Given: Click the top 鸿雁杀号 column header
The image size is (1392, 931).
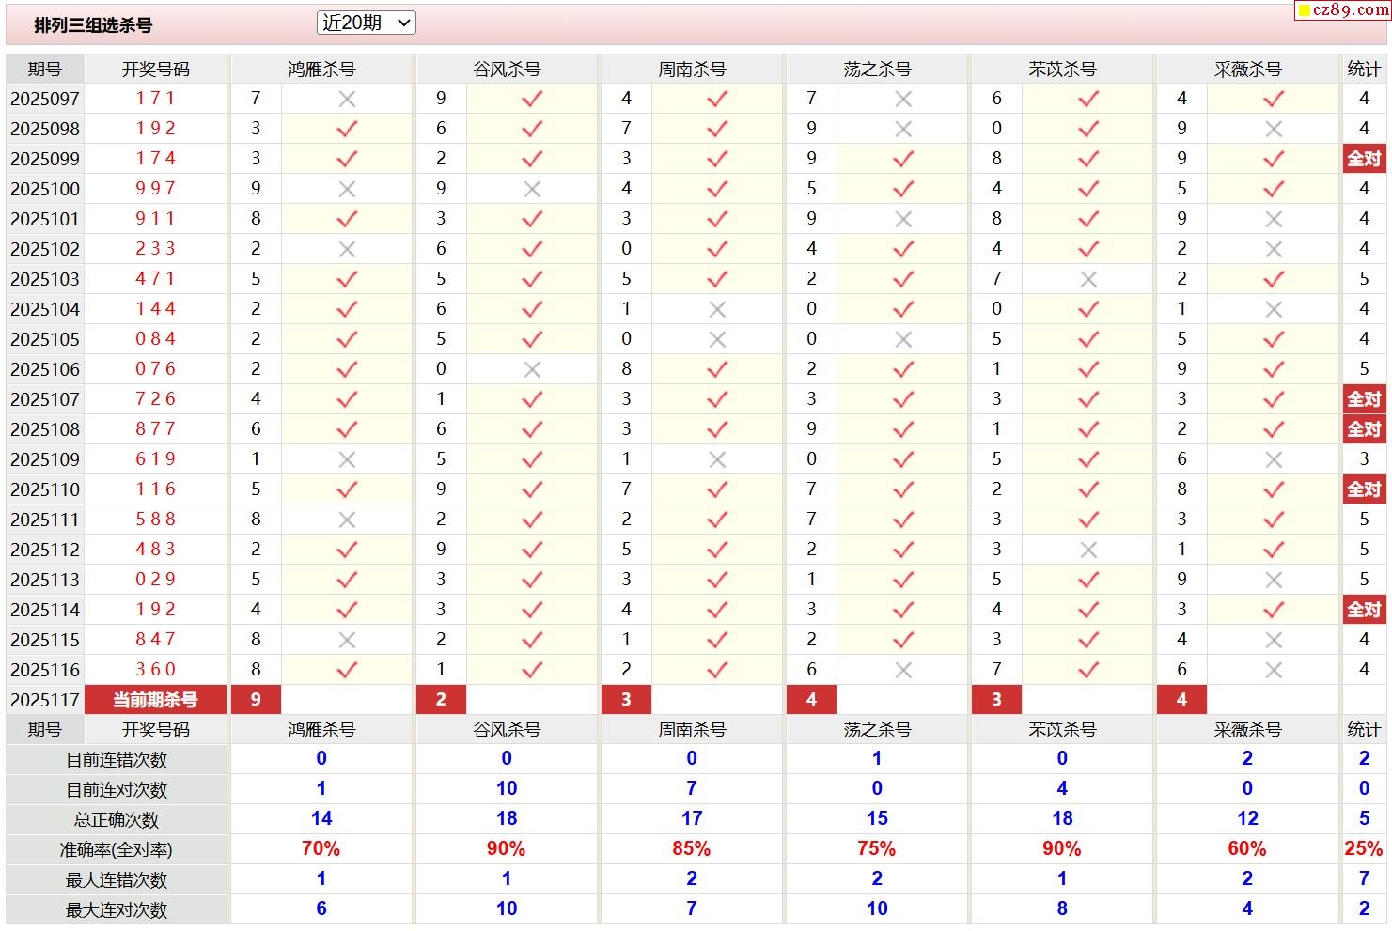Looking at the screenshot, I should coord(321,69).
